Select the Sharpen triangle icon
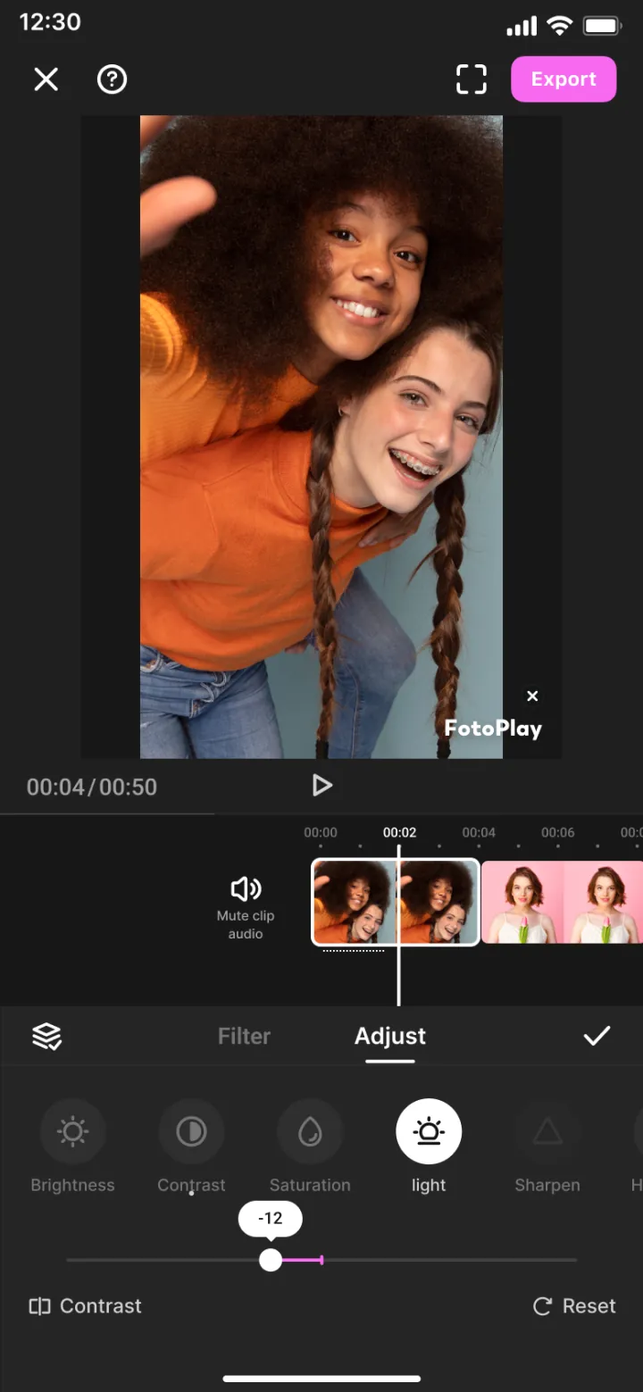 (x=547, y=1132)
